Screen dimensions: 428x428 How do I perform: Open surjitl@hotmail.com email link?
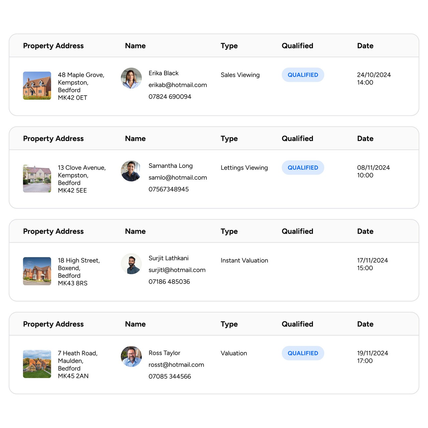click(x=177, y=270)
